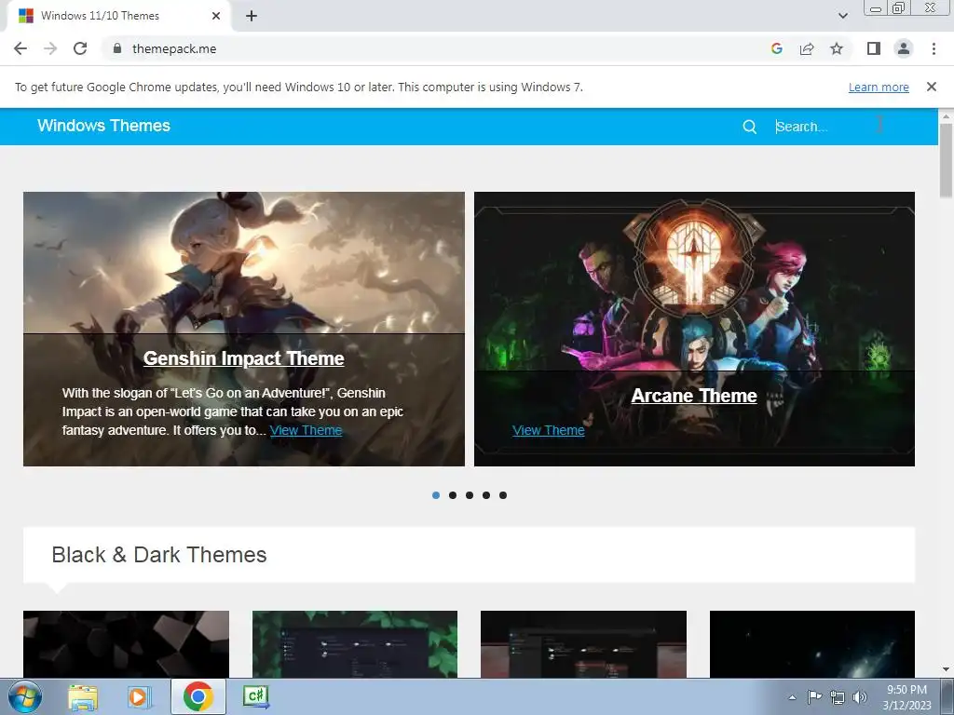
Task: Open the galaxy space theme thumbnail
Action: coord(812,644)
